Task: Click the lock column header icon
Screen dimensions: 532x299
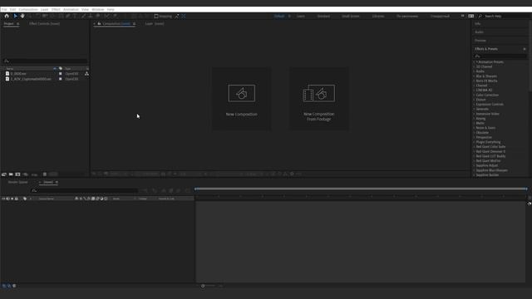Action: [x=17, y=199]
